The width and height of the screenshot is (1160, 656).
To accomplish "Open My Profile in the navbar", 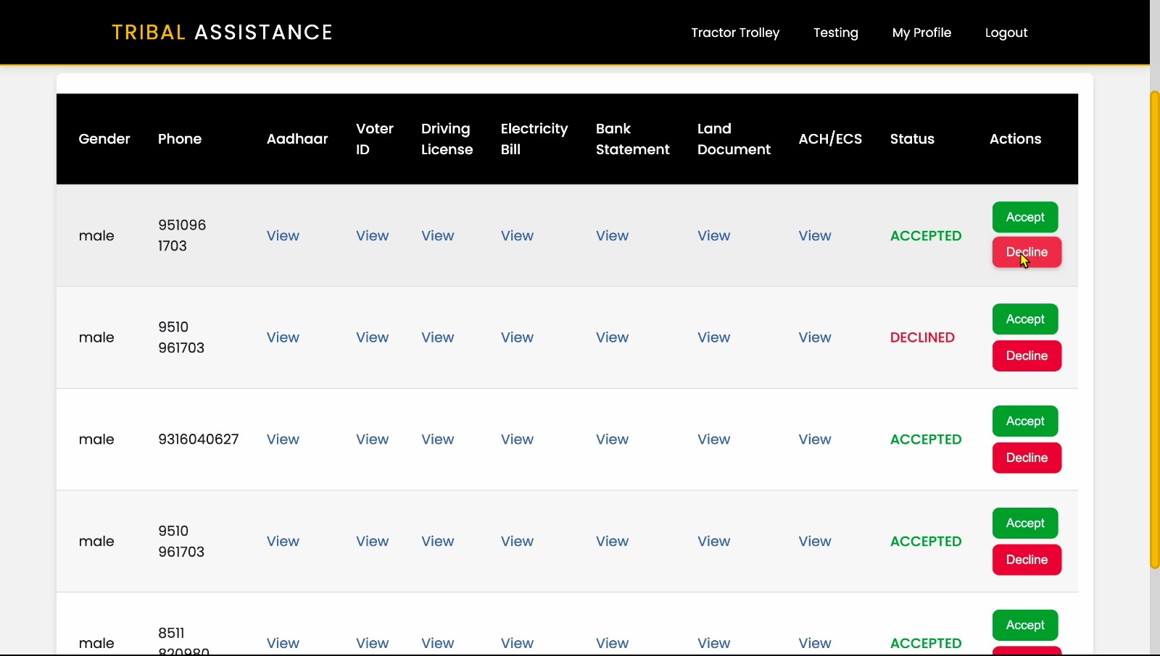I will 921,33.
